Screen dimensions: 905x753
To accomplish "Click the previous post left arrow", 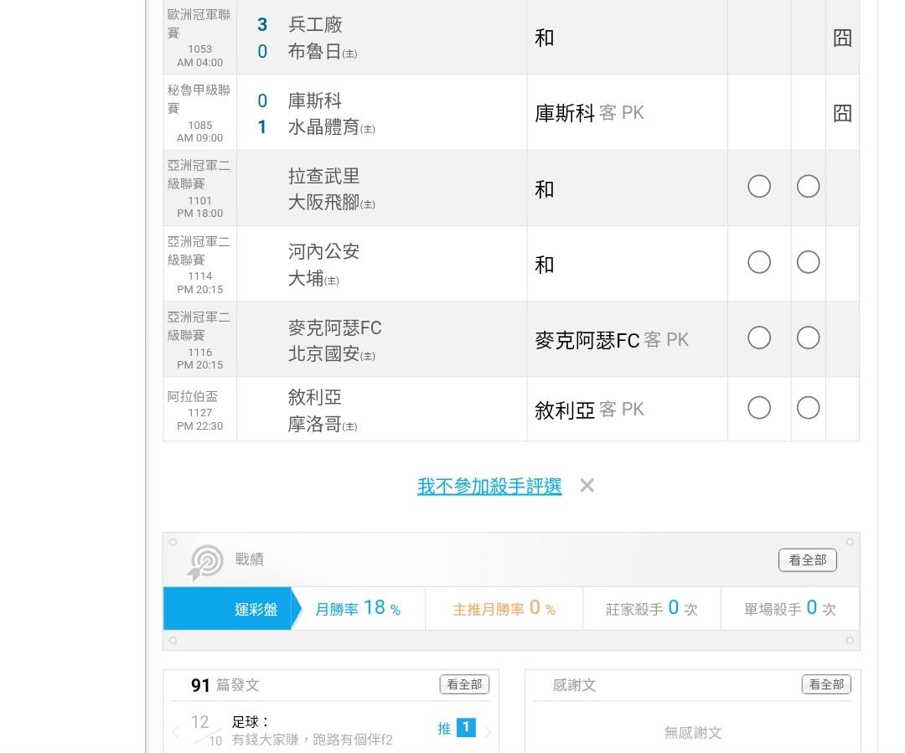I will click(x=175, y=732).
